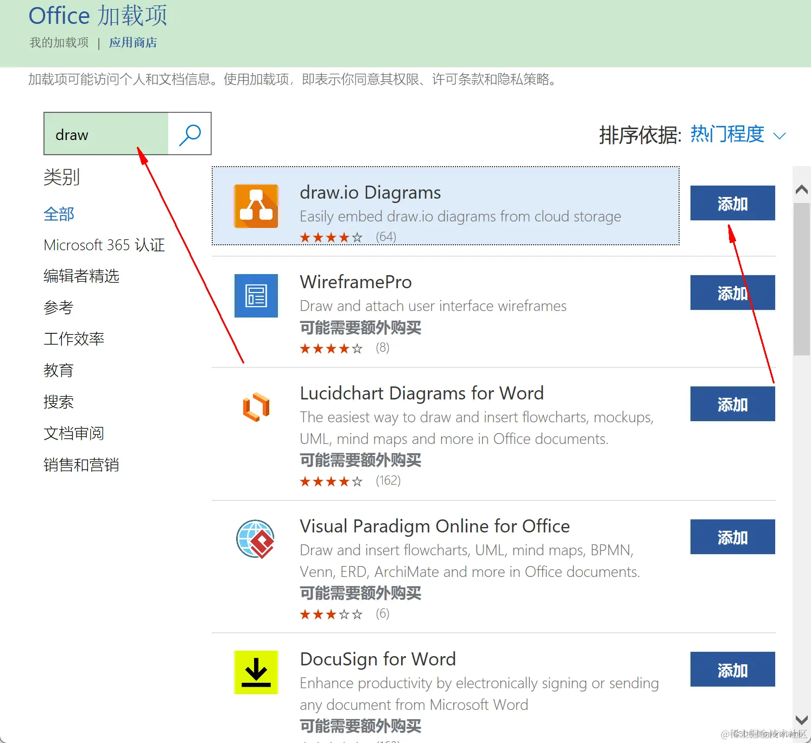811x743 pixels.
Task: Open the draw.io Diagrams app icon
Action: pos(256,206)
